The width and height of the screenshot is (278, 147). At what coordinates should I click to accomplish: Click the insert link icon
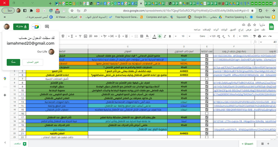click(96, 36)
